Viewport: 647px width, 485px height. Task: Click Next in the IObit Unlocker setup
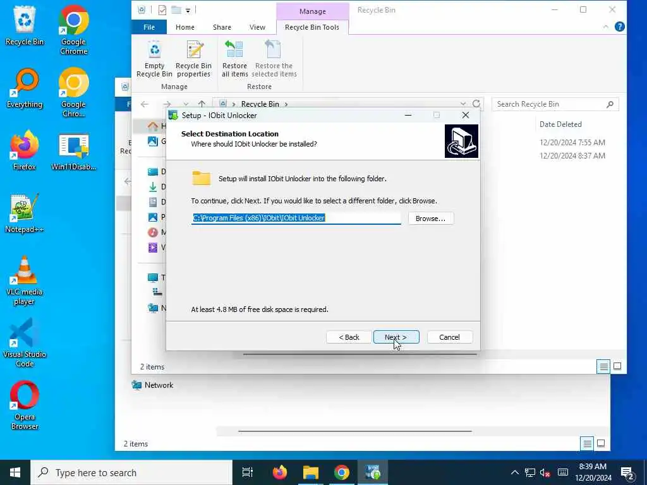coord(396,337)
